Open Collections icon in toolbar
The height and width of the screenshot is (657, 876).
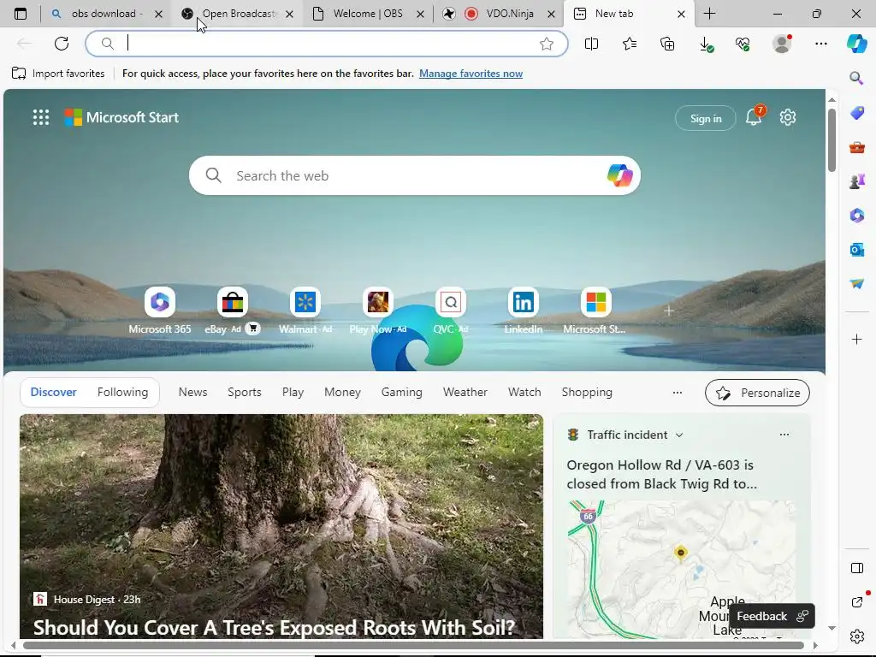coord(667,44)
